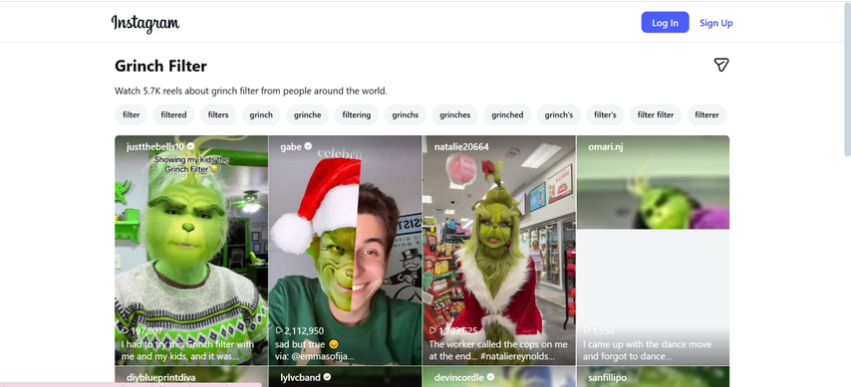Select the "filtered" tag chip
This screenshot has width=851, height=387.
click(x=173, y=115)
